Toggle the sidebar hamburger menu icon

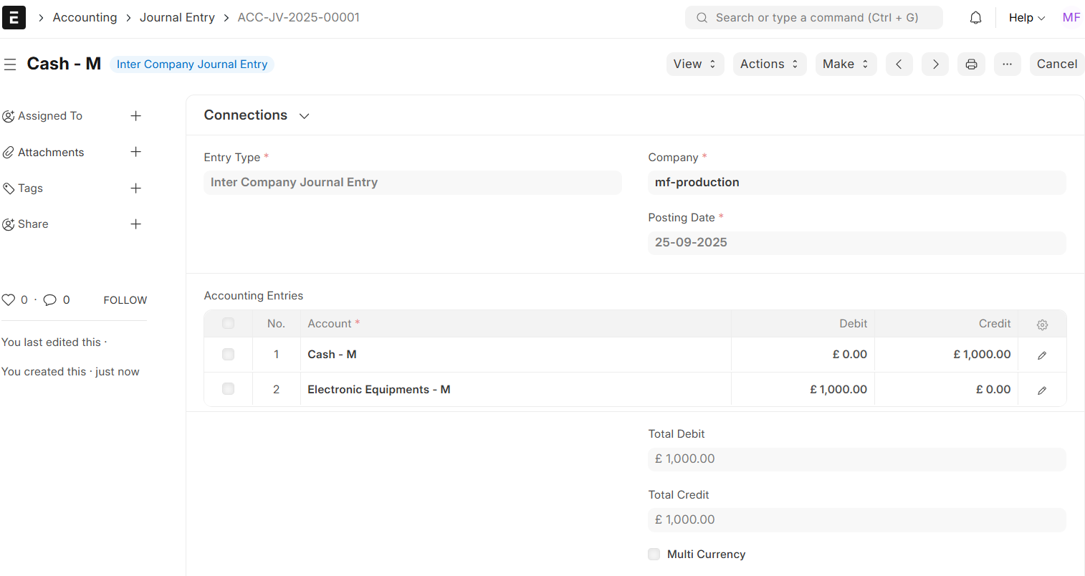(x=10, y=64)
